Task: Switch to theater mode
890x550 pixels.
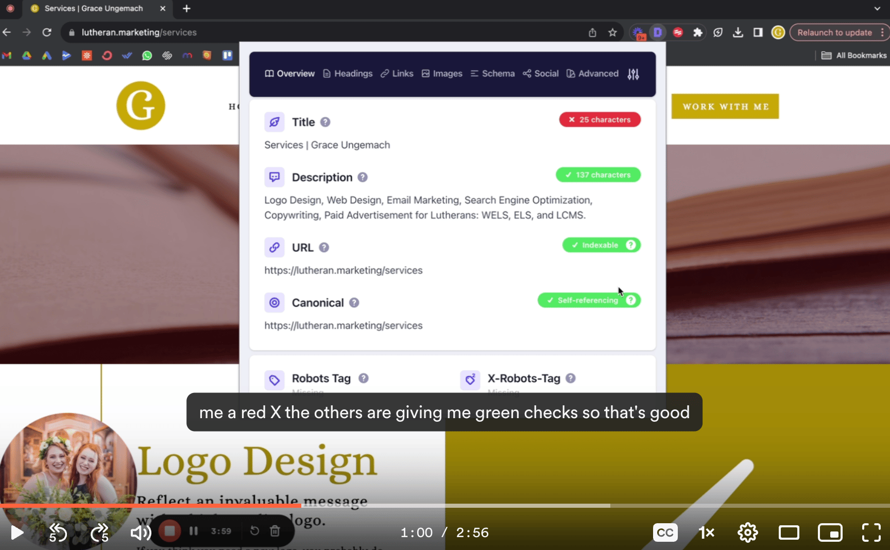Action: coord(789,532)
